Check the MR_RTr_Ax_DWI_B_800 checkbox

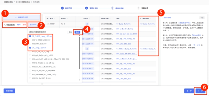click(x=30, y=78)
